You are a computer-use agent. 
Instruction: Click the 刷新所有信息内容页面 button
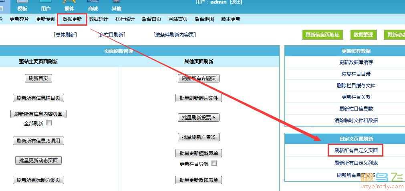(38, 114)
